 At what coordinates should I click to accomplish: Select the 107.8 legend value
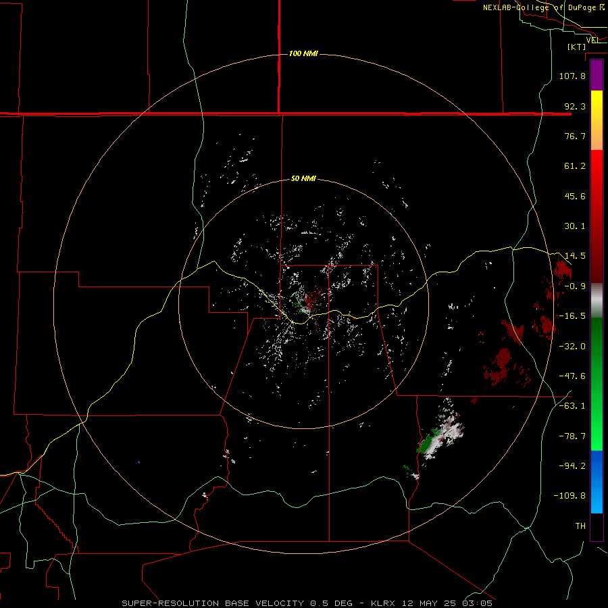(572, 76)
